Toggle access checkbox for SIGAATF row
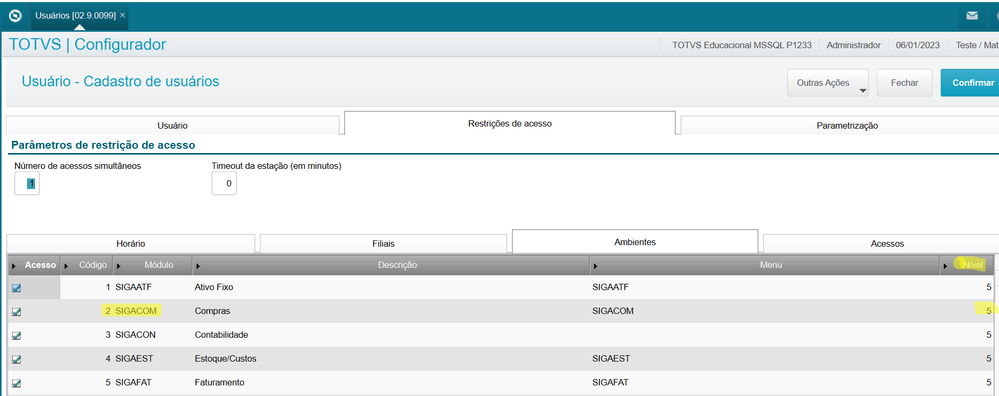The width and height of the screenshot is (999, 396). coord(16,288)
